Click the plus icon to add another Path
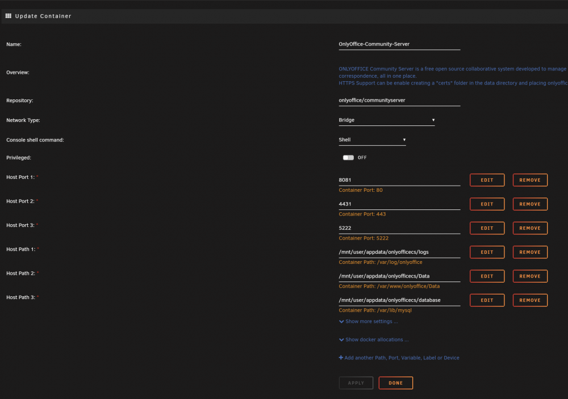Screen dimensions: 568x399 (x=341, y=358)
